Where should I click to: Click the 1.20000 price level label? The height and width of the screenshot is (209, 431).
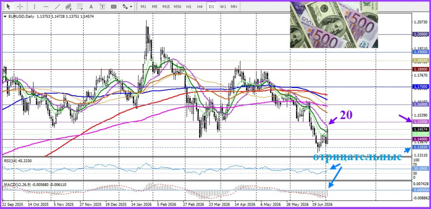(x=420, y=34)
